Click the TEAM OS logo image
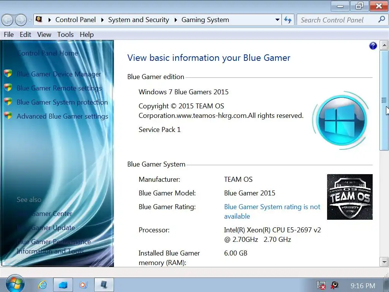 click(x=349, y=197)
